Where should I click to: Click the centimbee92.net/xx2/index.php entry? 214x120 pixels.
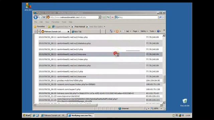click(x=72, y=37)
